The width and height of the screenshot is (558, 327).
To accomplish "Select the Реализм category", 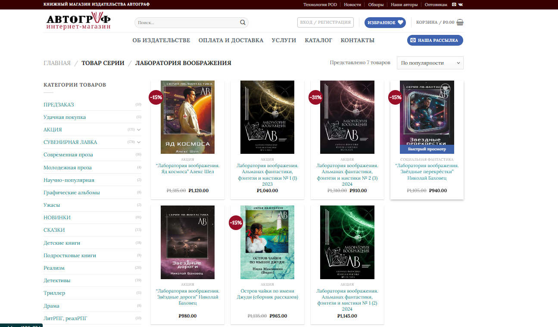I will (54, 268).
